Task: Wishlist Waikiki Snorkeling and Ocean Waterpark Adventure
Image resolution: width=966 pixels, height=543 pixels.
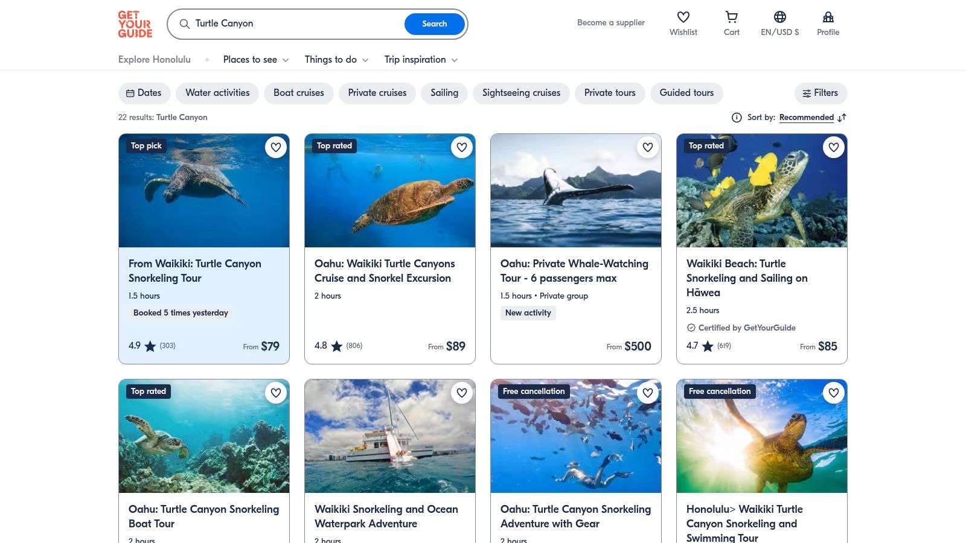Action: [x=462, y=393]
